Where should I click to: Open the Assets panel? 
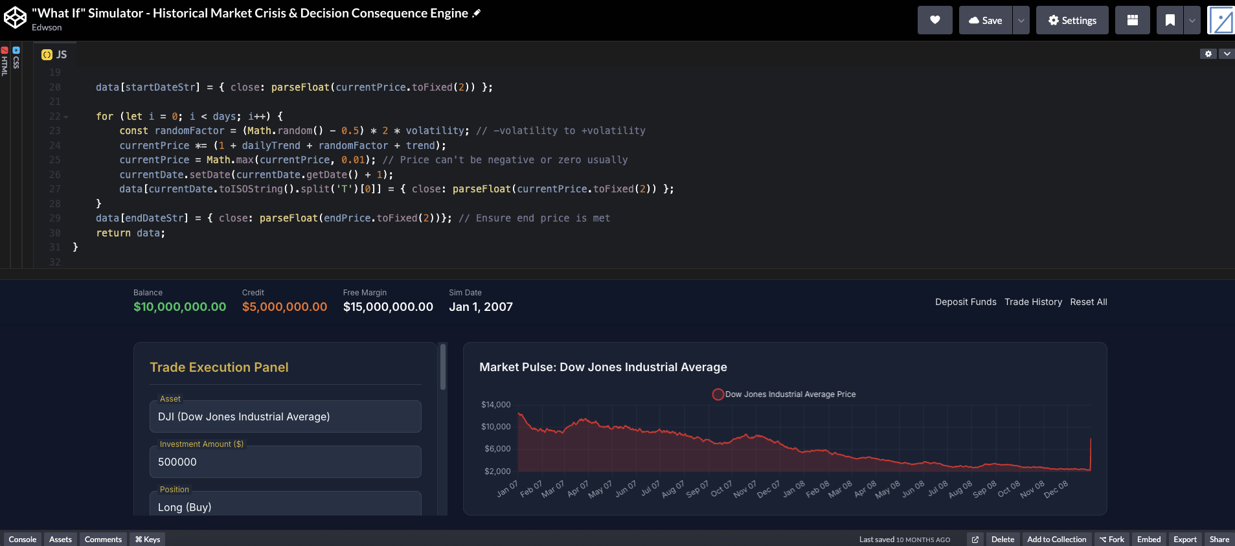click(x=60, y=539)
